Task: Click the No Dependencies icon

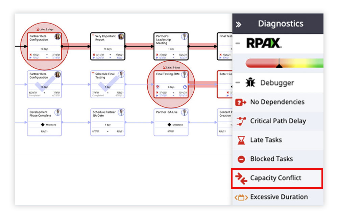Action: (240, 102)
